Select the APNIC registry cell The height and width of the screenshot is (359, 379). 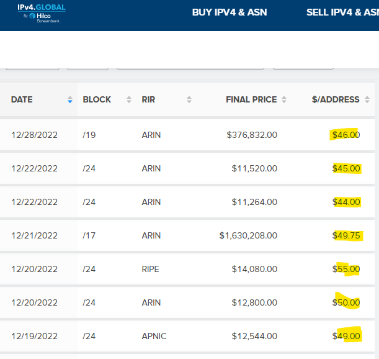154,336
